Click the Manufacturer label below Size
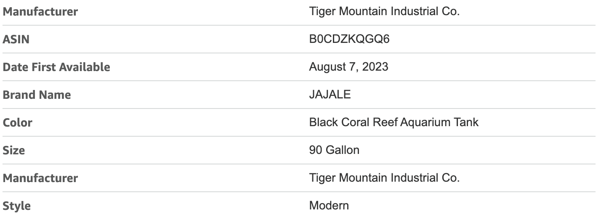 [40, 178]
